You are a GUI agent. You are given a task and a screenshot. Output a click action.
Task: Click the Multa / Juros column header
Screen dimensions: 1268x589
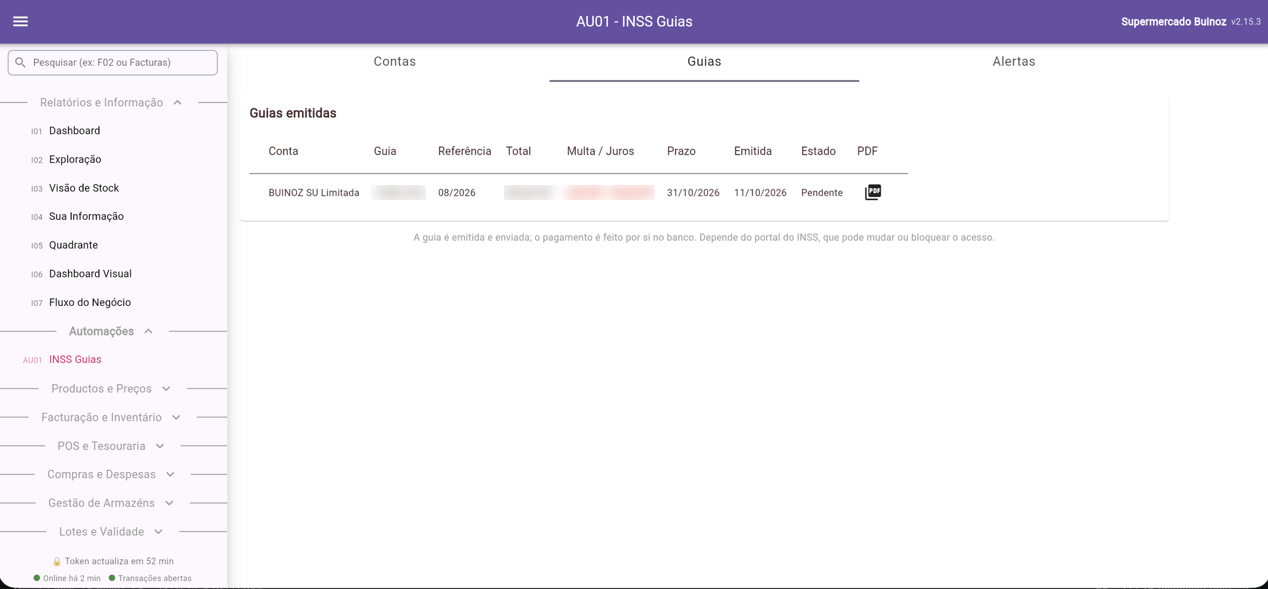point(600,151)
